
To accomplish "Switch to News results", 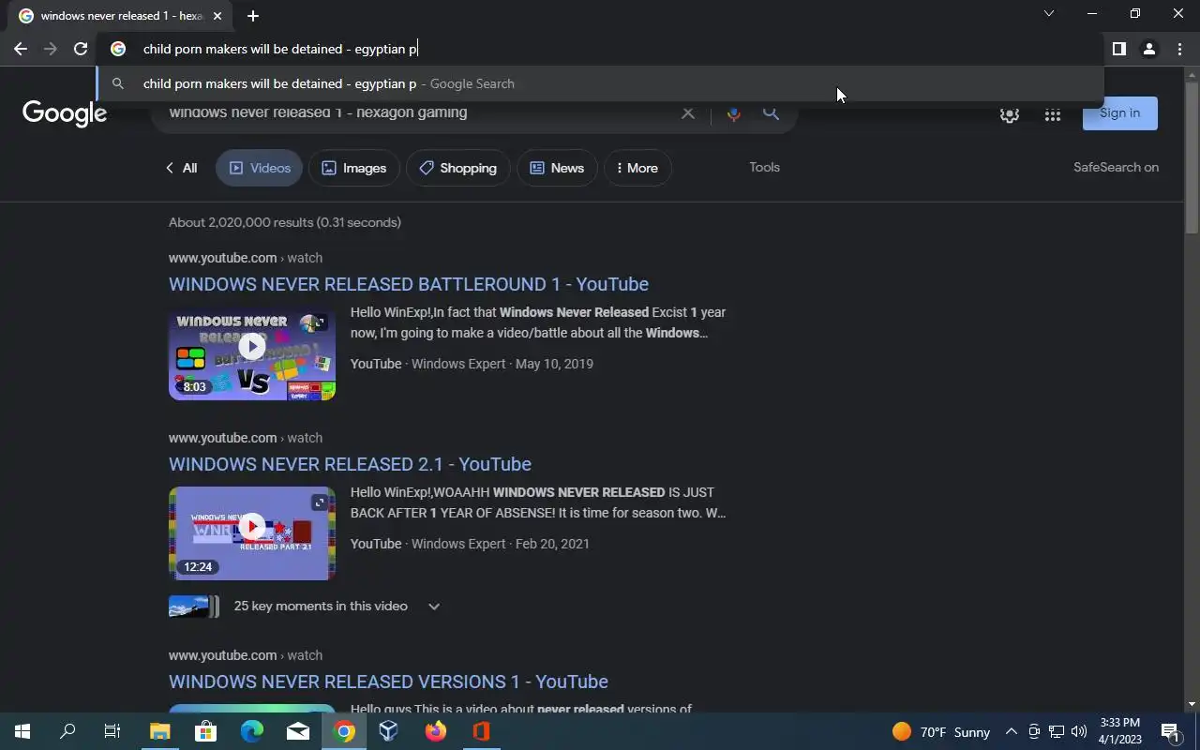I will pyautogui.click(x=557, y=168).
